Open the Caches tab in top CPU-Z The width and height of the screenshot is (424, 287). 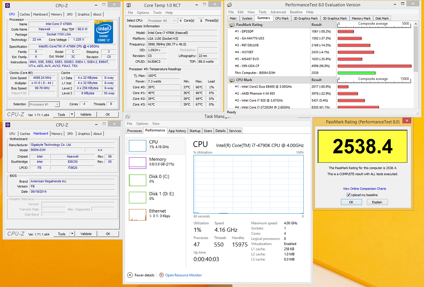(x=25, y=14)
